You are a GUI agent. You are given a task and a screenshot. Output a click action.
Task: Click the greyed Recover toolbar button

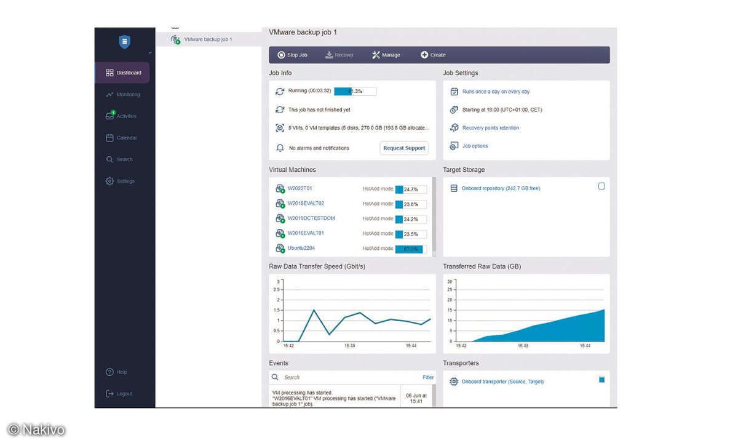[339, 55]
